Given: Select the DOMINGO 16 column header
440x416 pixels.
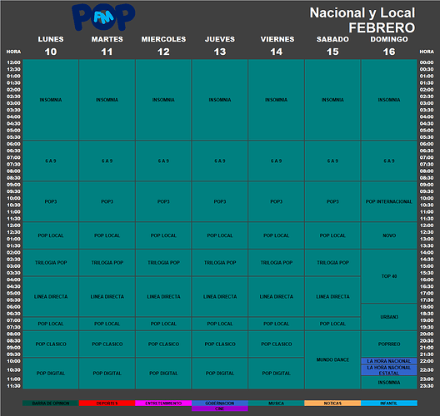Looking at the screenshot, I should [x=389, y=46].
